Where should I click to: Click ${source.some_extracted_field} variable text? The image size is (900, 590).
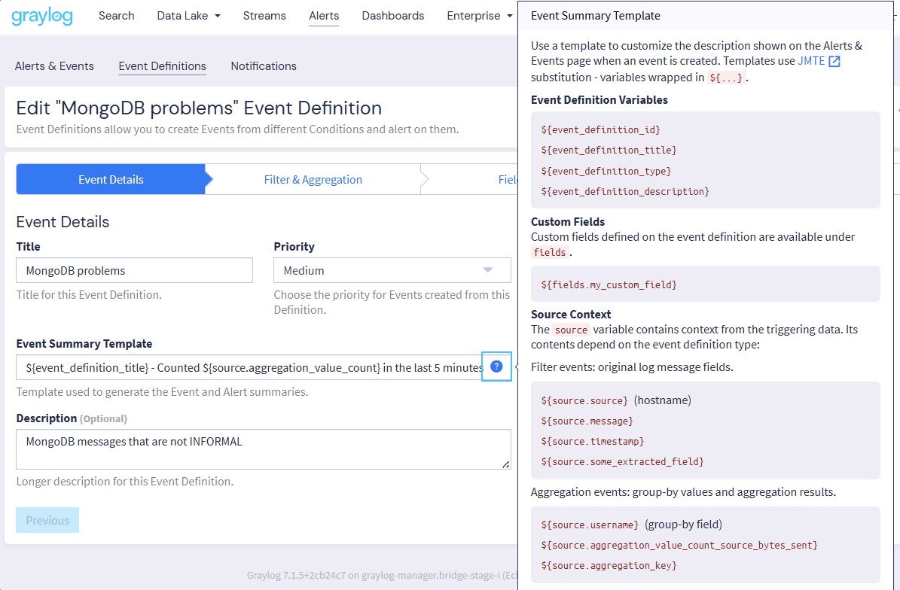click(x=622, y=462)
